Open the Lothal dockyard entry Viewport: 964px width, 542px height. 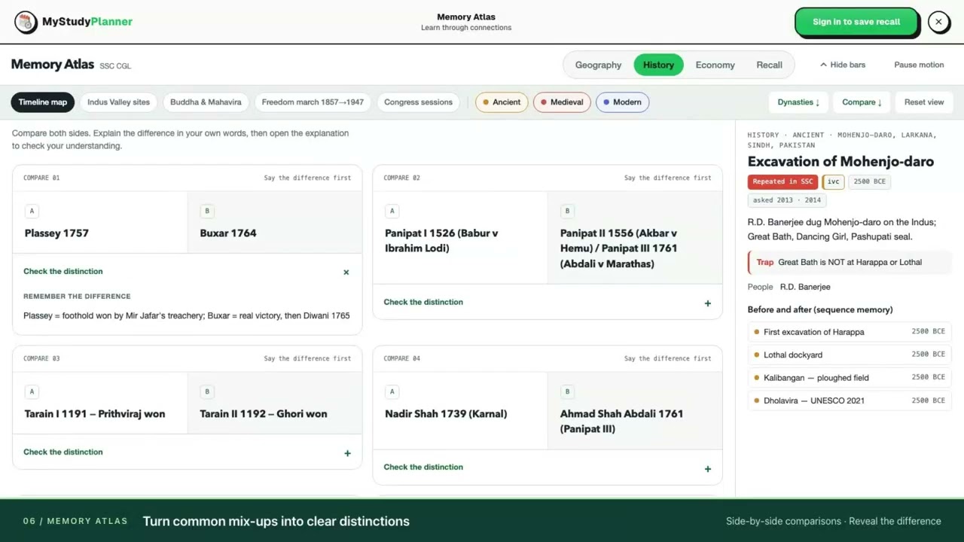tap(850, 355)
